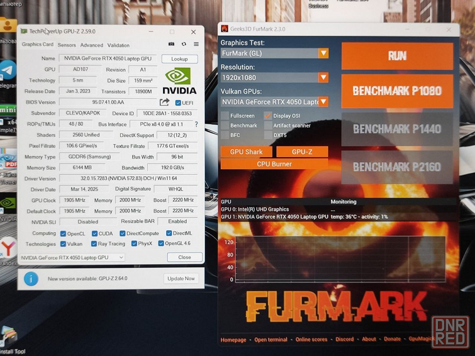
Task: Expand Resolution 1920x1080 dropdown
Action: 323,77
